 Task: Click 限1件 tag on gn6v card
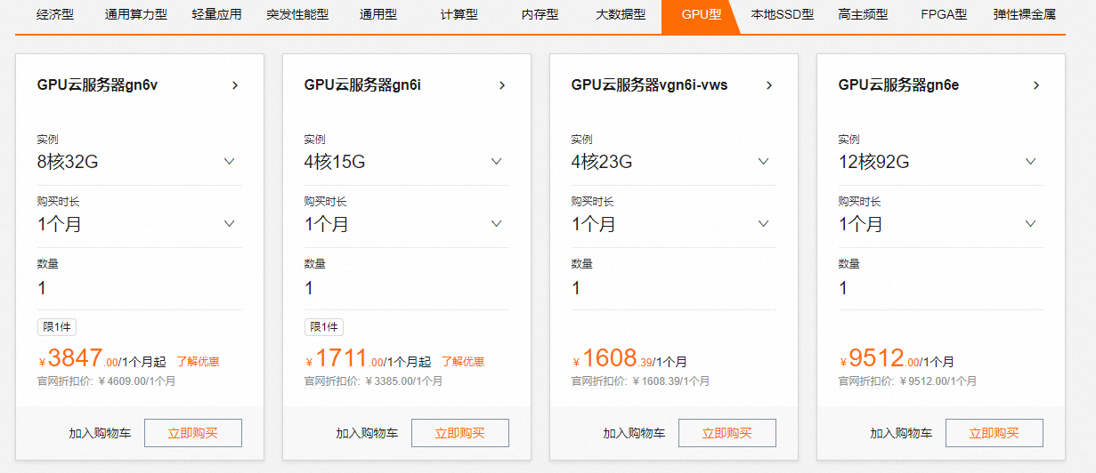[57, 327]
